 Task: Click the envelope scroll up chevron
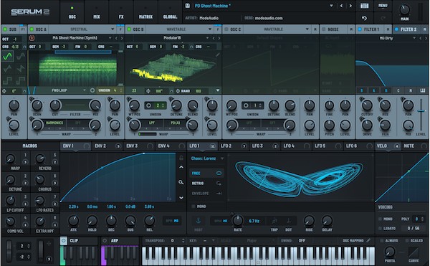tap(181, 167)
